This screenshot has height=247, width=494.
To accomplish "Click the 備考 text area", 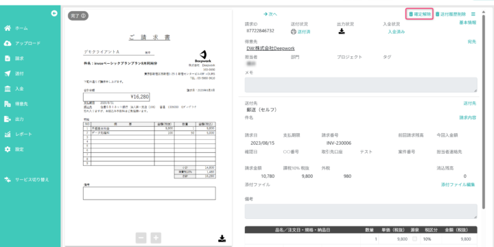I will pyautogui.click(x=361, y=211).
